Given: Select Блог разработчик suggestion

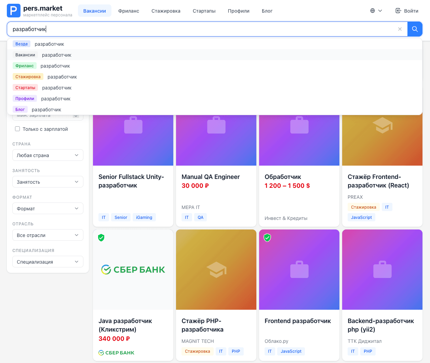Looking at the screenshot, I should pyautogui.click(x=215, y=110).
